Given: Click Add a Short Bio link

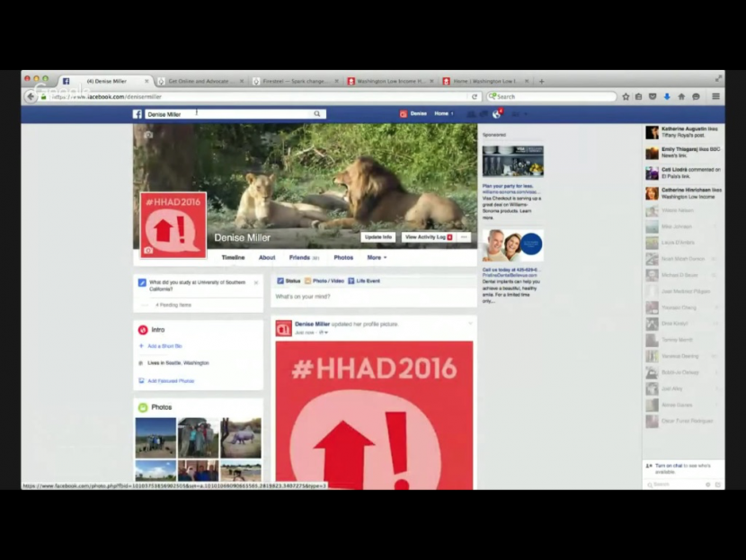Looking at the screenshot, I should (164, 346).
